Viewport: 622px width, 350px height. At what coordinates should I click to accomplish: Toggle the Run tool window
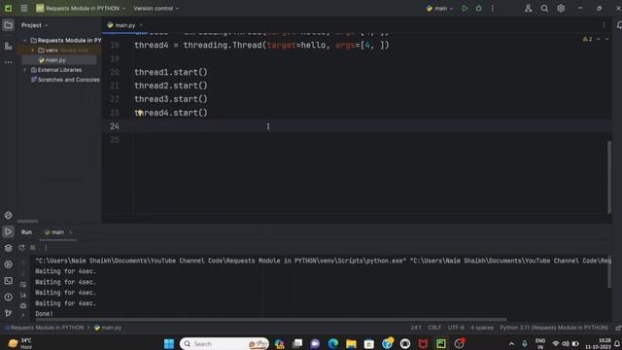click(8, 231)
